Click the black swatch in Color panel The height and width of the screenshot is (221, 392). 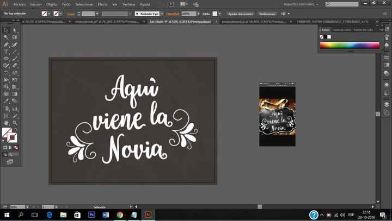[326, 37]
